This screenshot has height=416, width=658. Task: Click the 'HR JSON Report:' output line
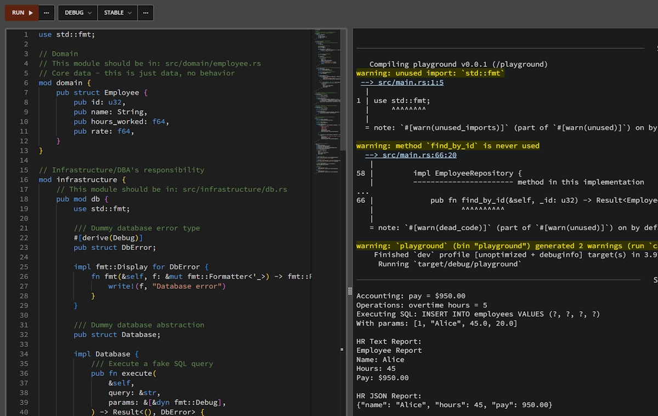point(389,396)
